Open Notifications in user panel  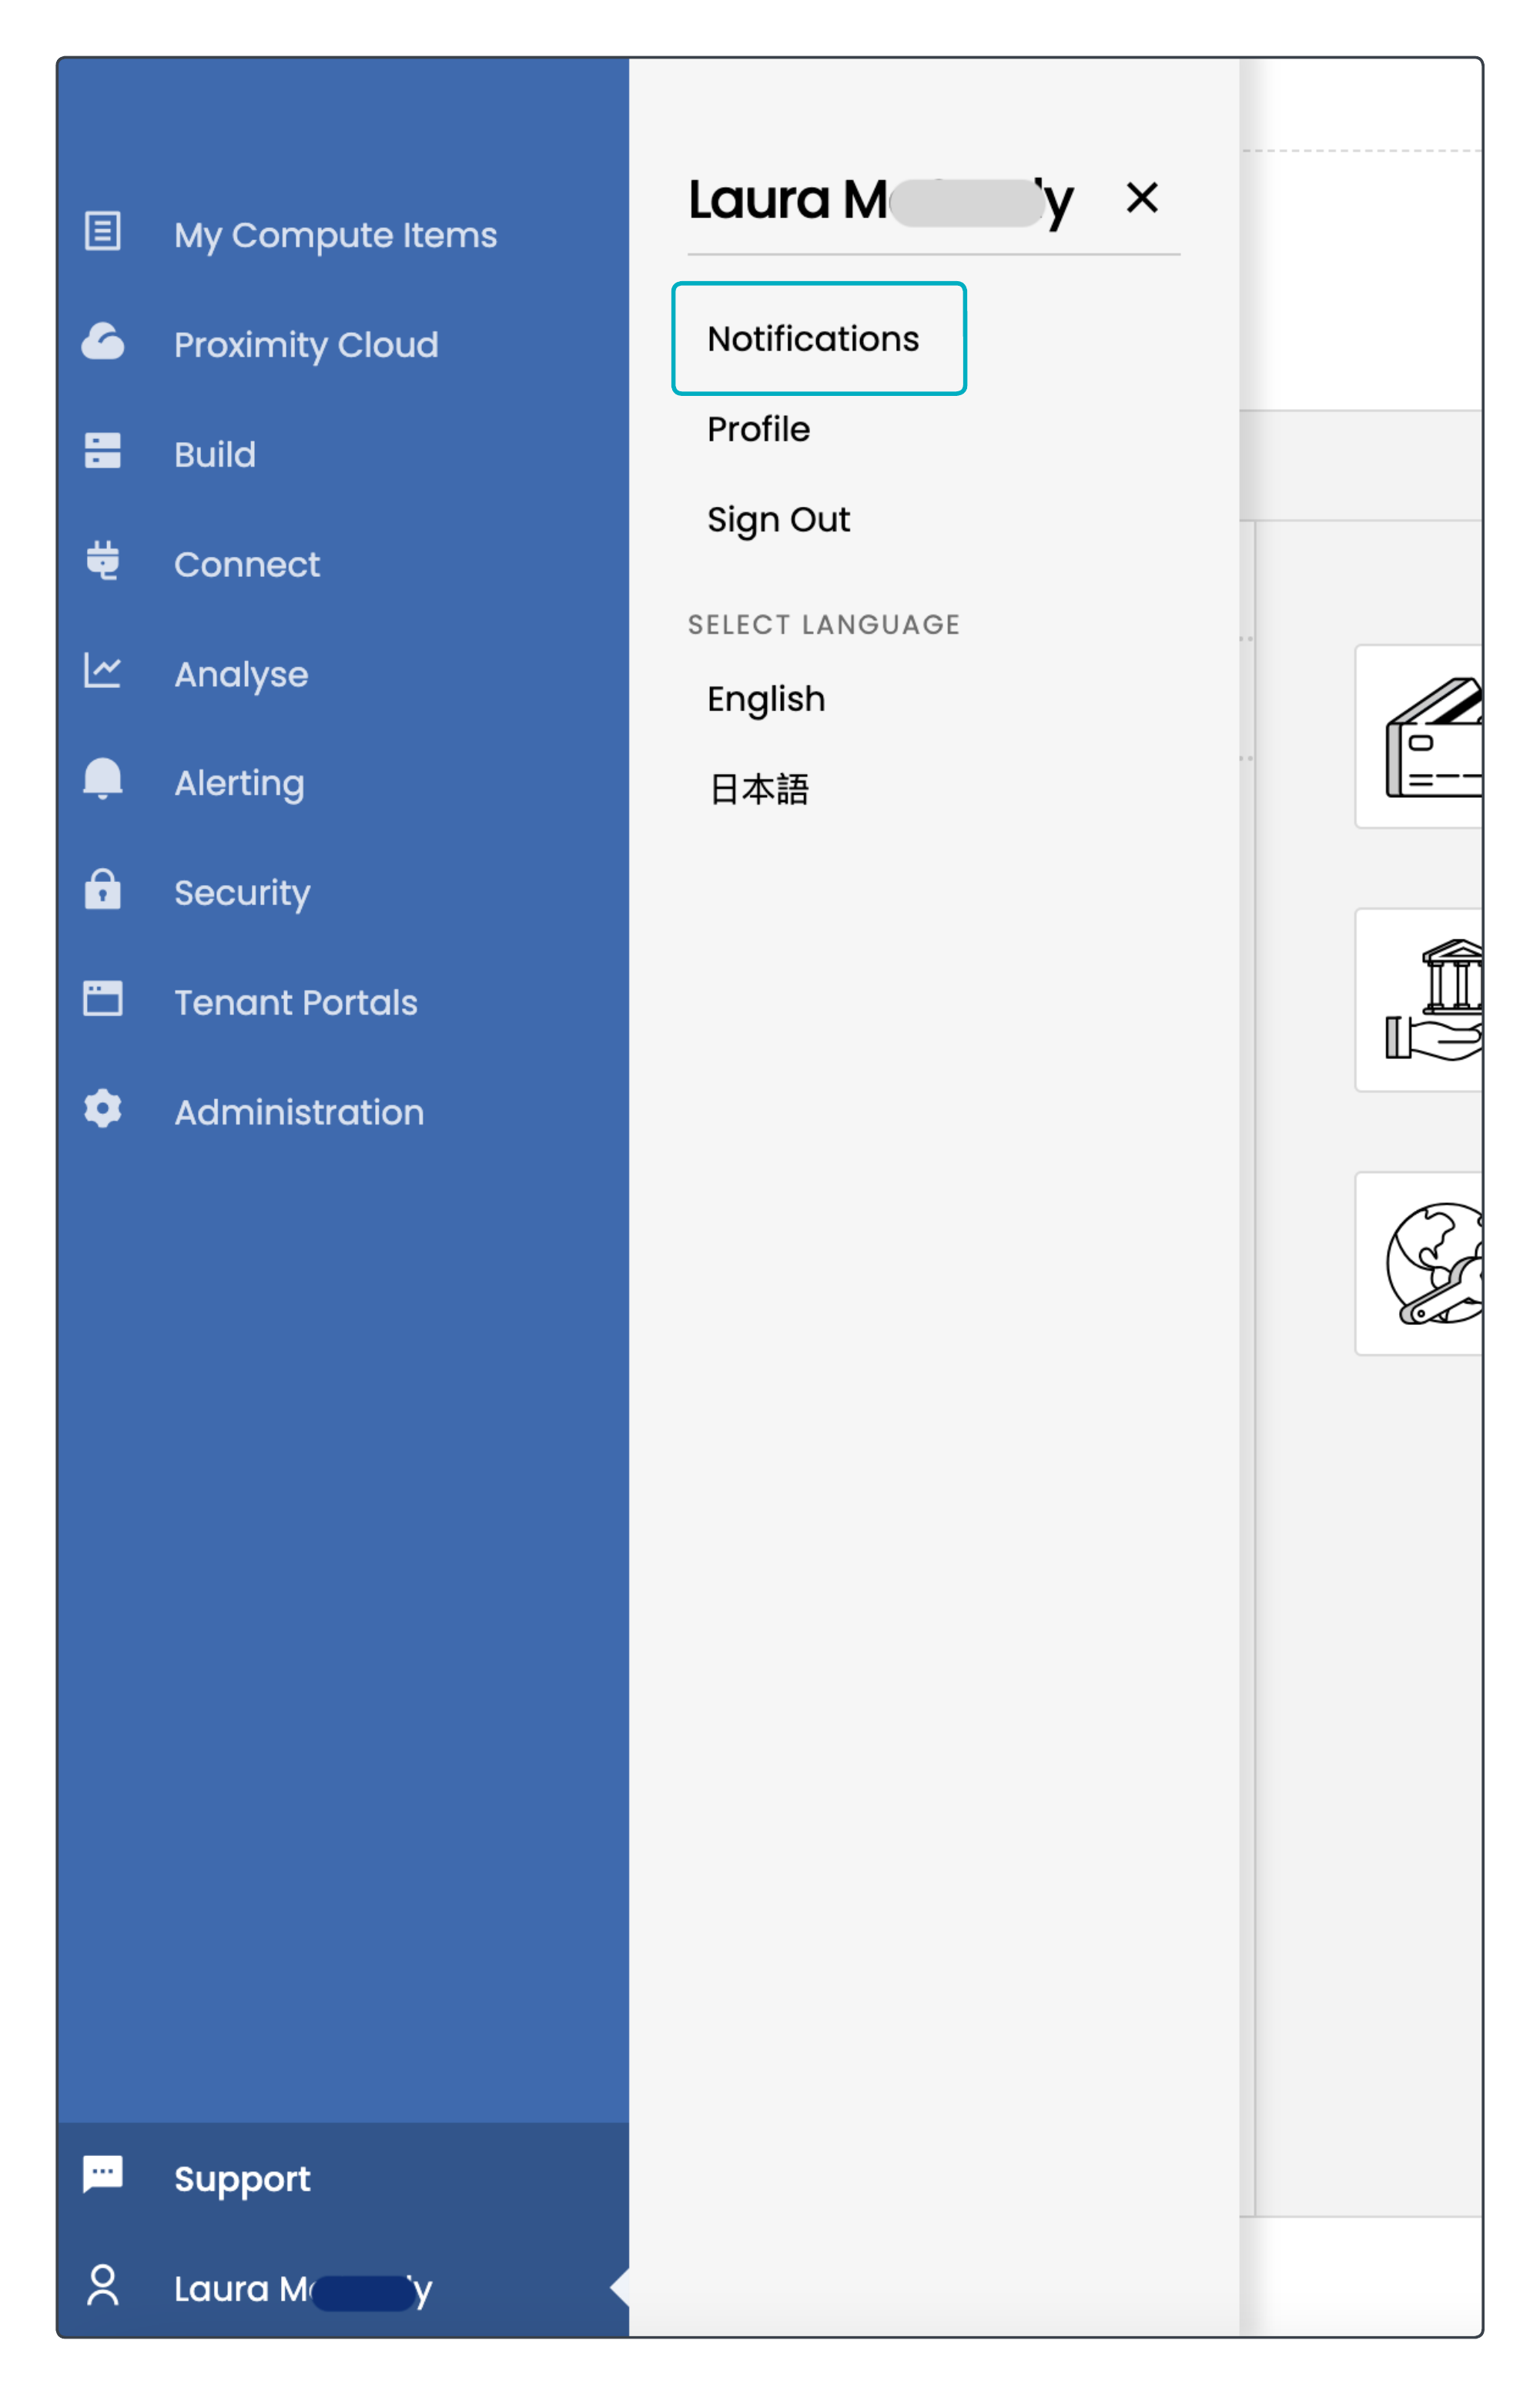[813, 339]
